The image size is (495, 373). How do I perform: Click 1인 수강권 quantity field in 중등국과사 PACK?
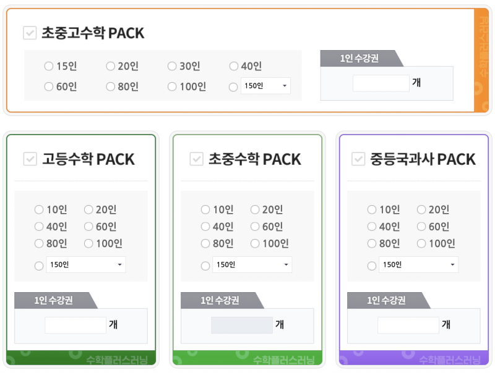[x=408, y=325]
